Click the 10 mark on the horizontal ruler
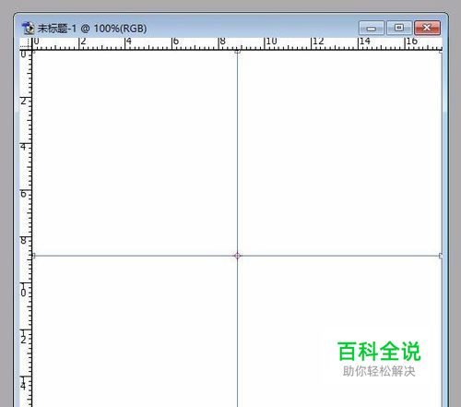Screen dimensions: 461x407 271,42
